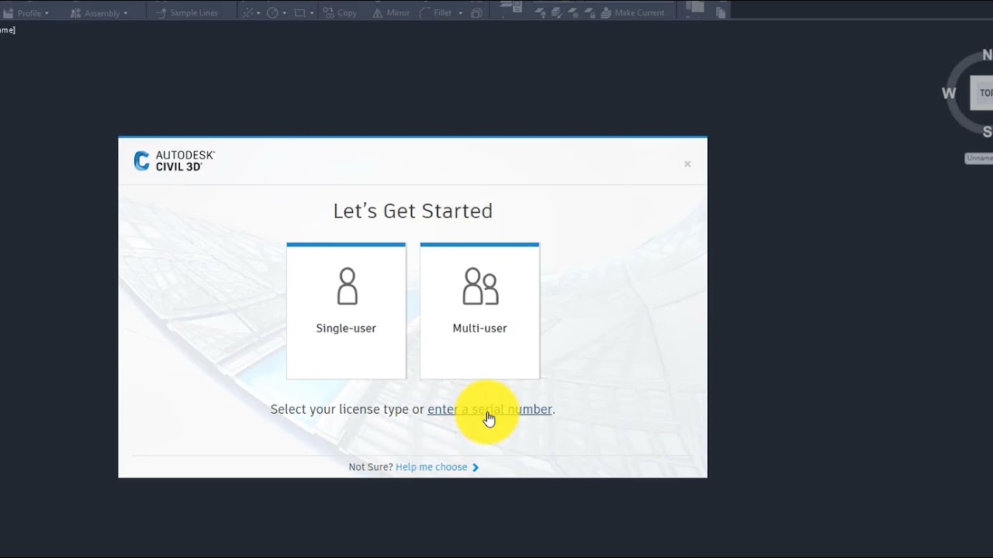Click the TOP face of the ViewCube
Image resolution: width=993 pixels, height=558 pixels.
click(x=982, y=93)
